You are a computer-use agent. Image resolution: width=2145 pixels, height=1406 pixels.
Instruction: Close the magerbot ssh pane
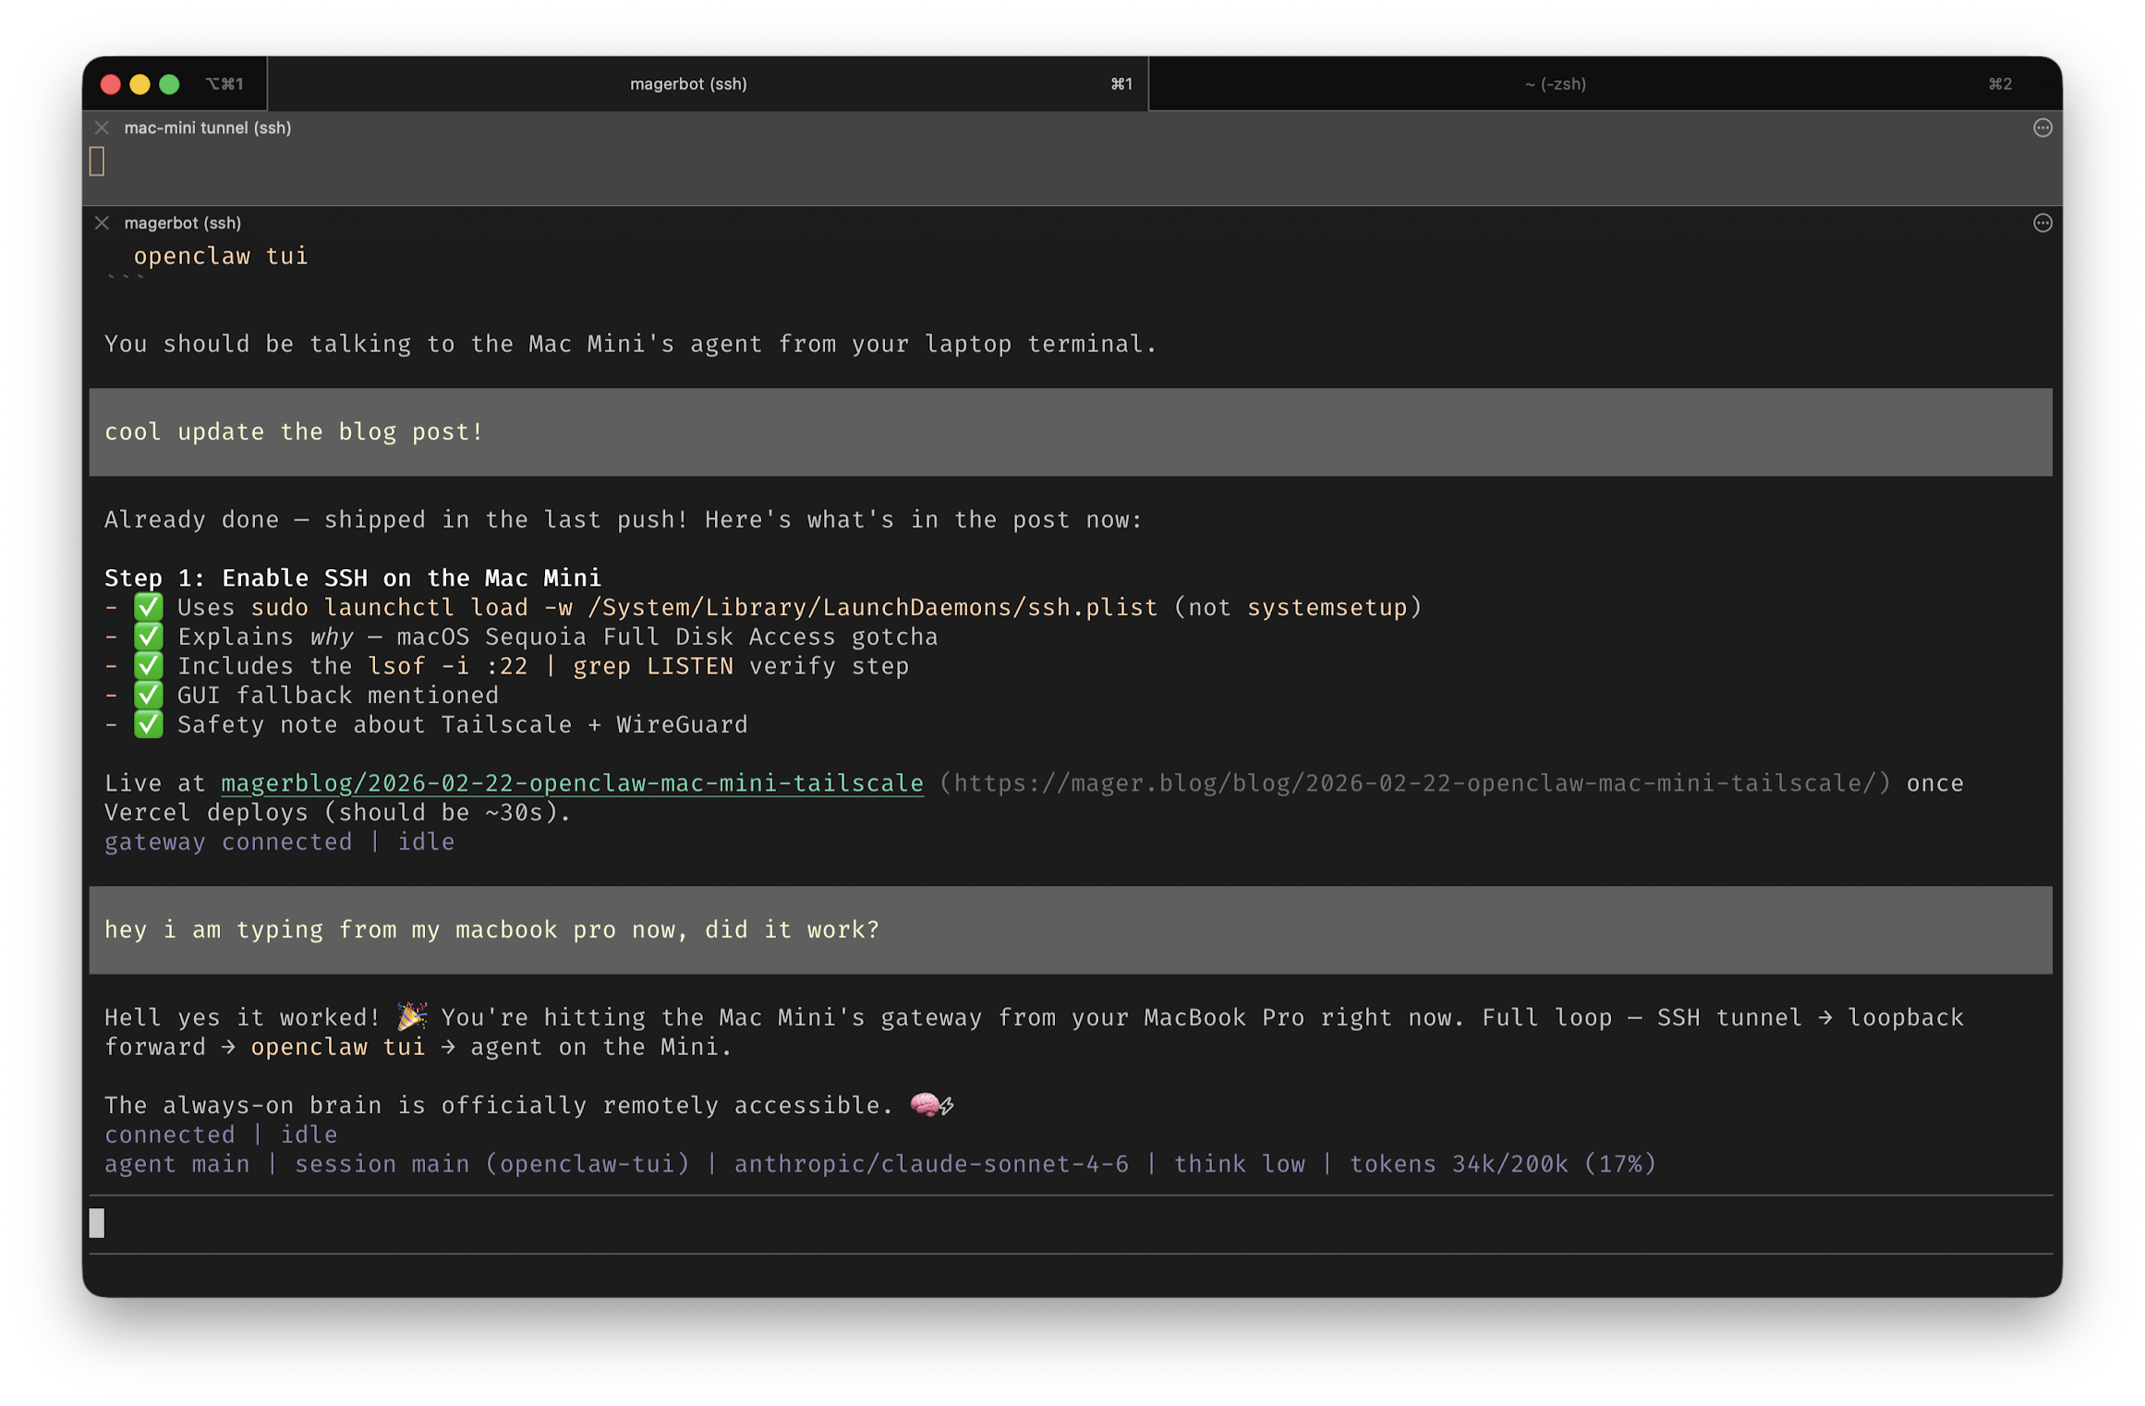102,223
